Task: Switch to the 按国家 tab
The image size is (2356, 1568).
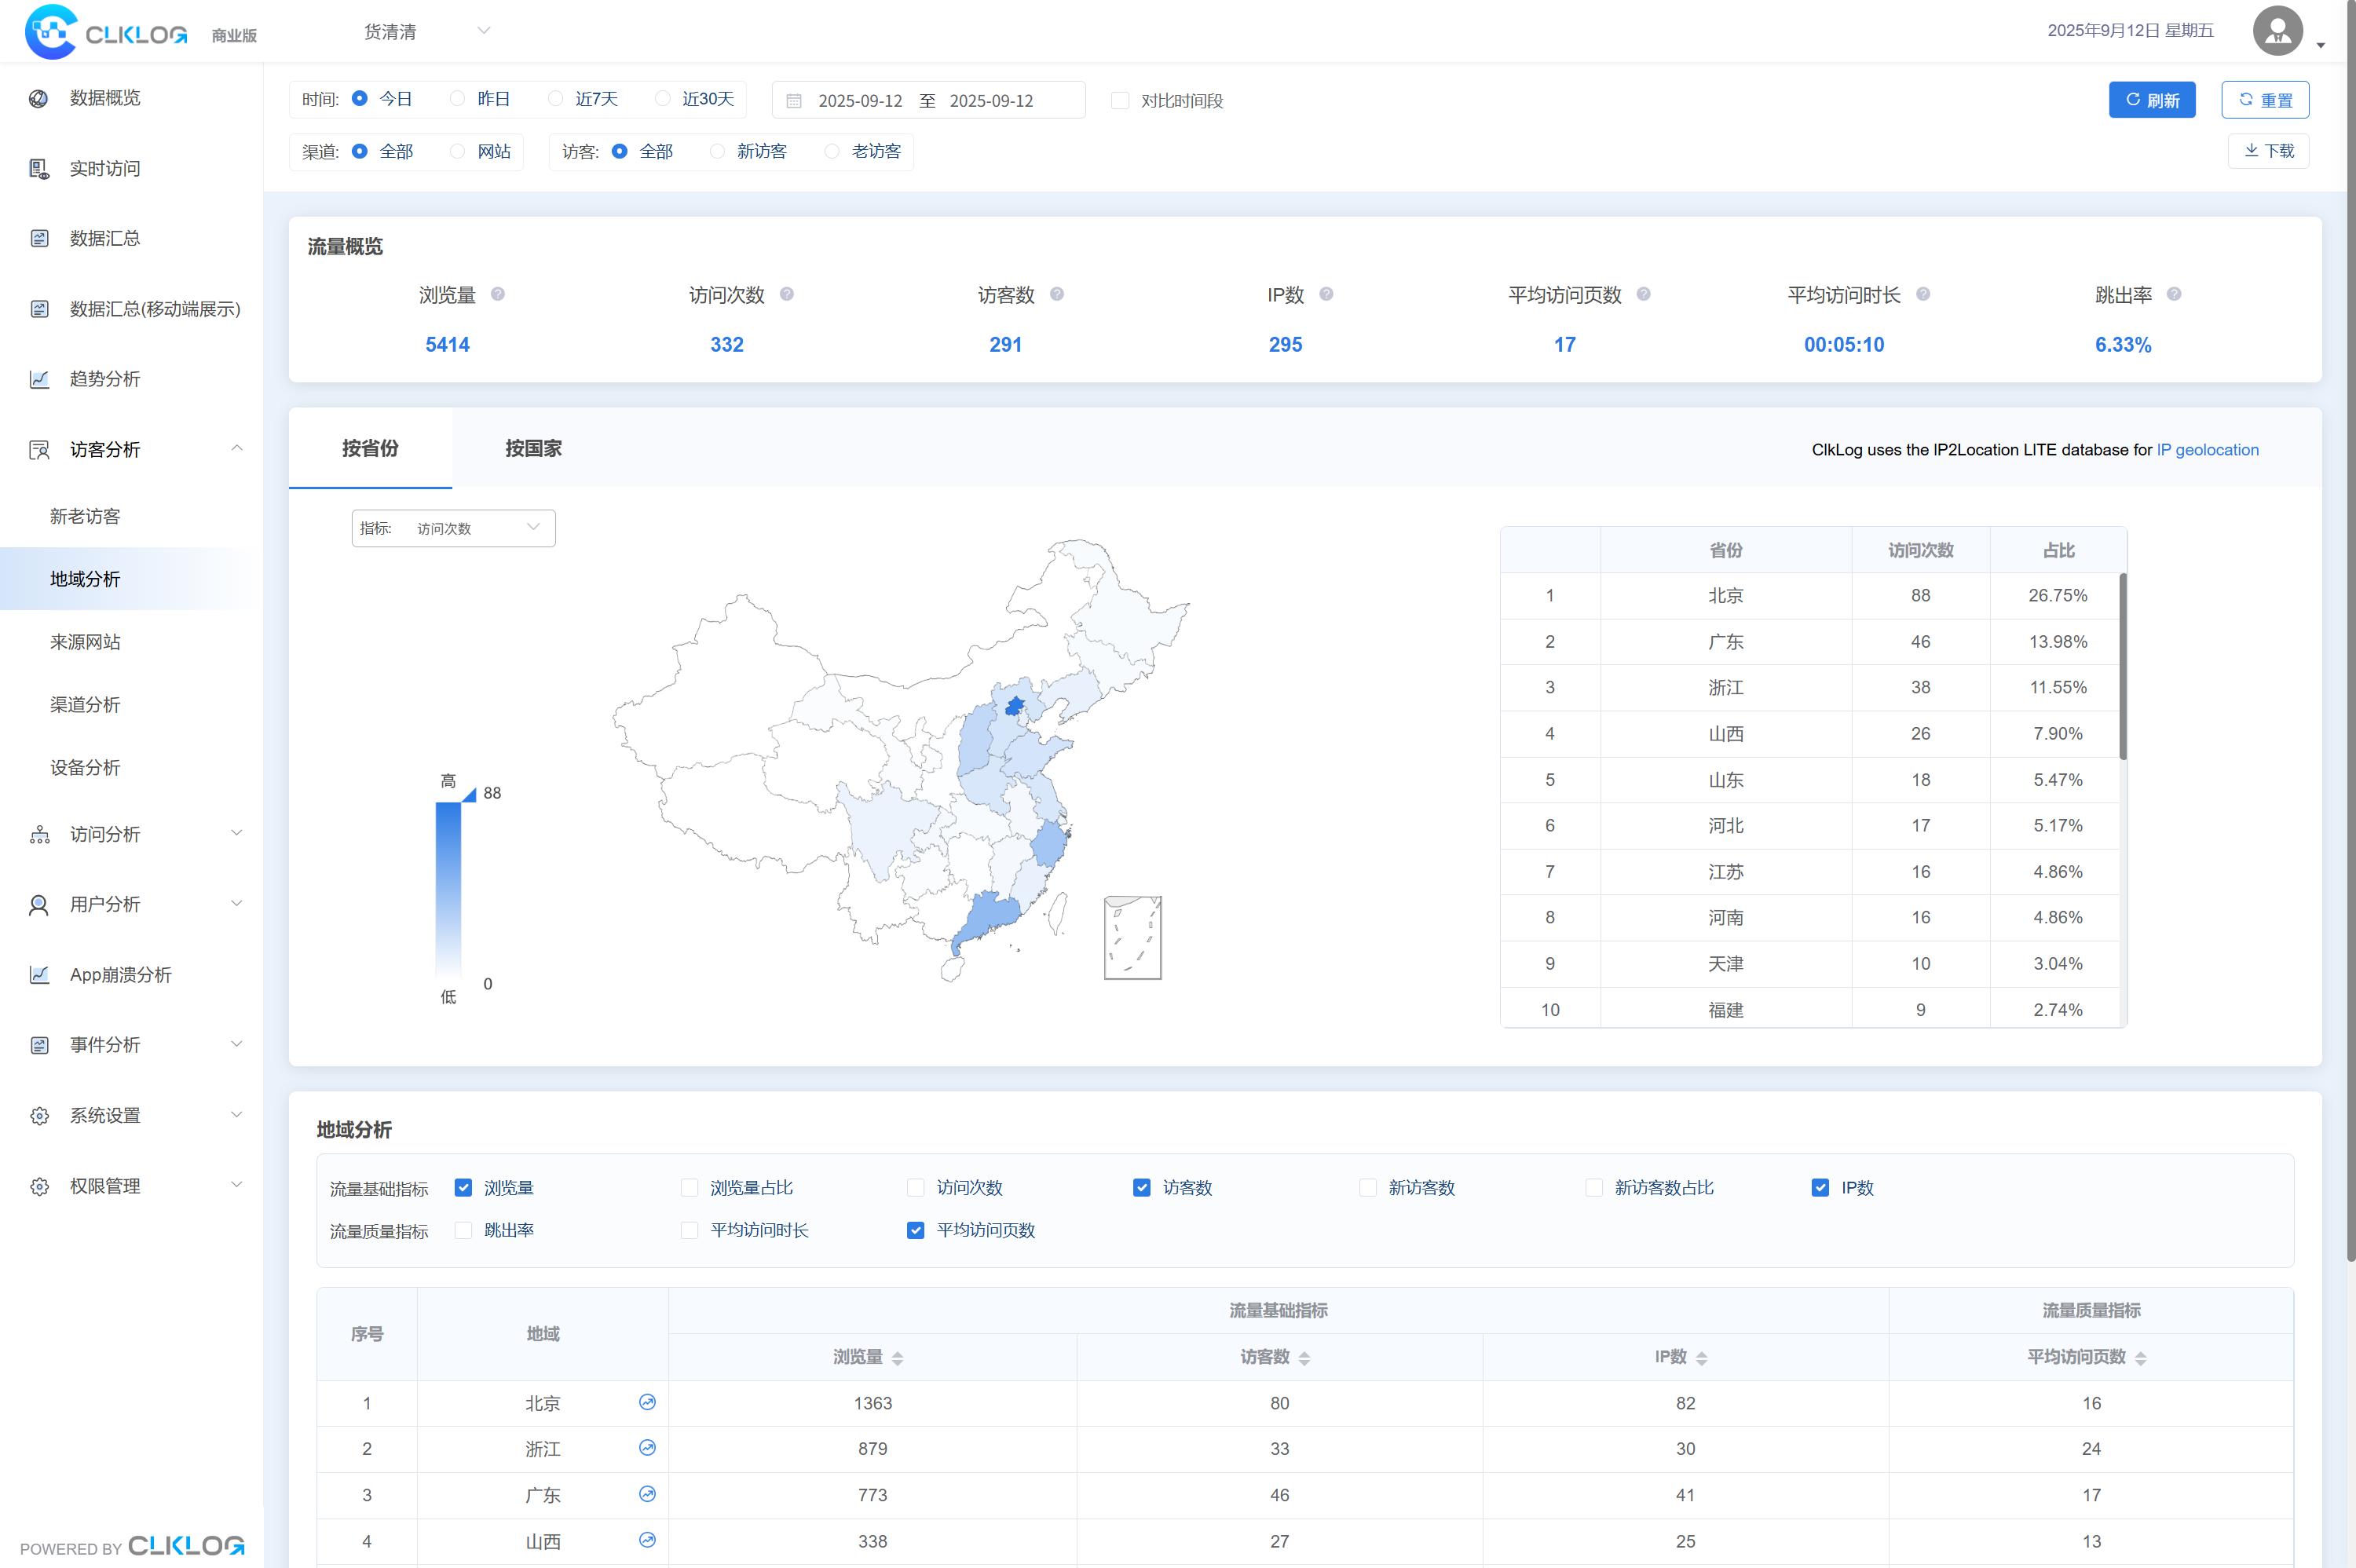Action: click(533, 448)
